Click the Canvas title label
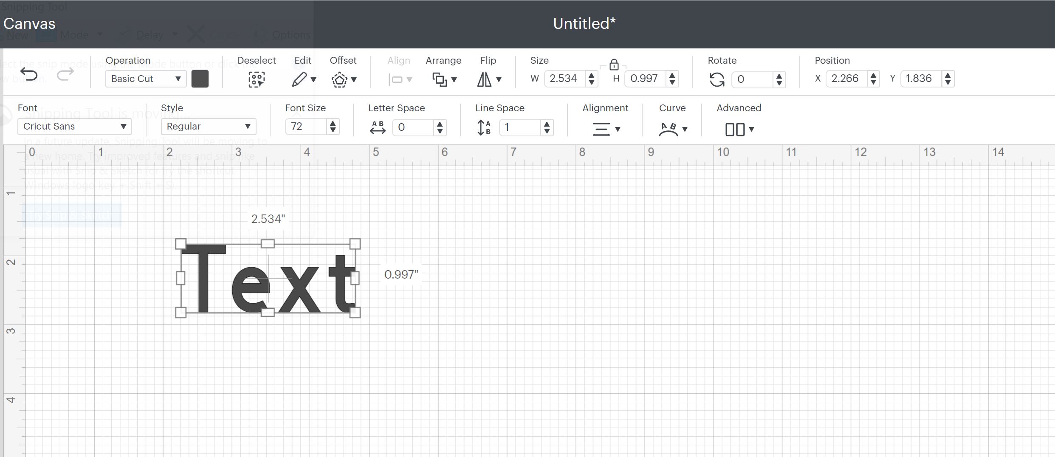 coord(29,23)
